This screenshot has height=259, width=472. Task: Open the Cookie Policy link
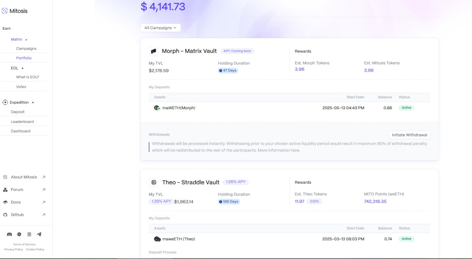point(35,249)
